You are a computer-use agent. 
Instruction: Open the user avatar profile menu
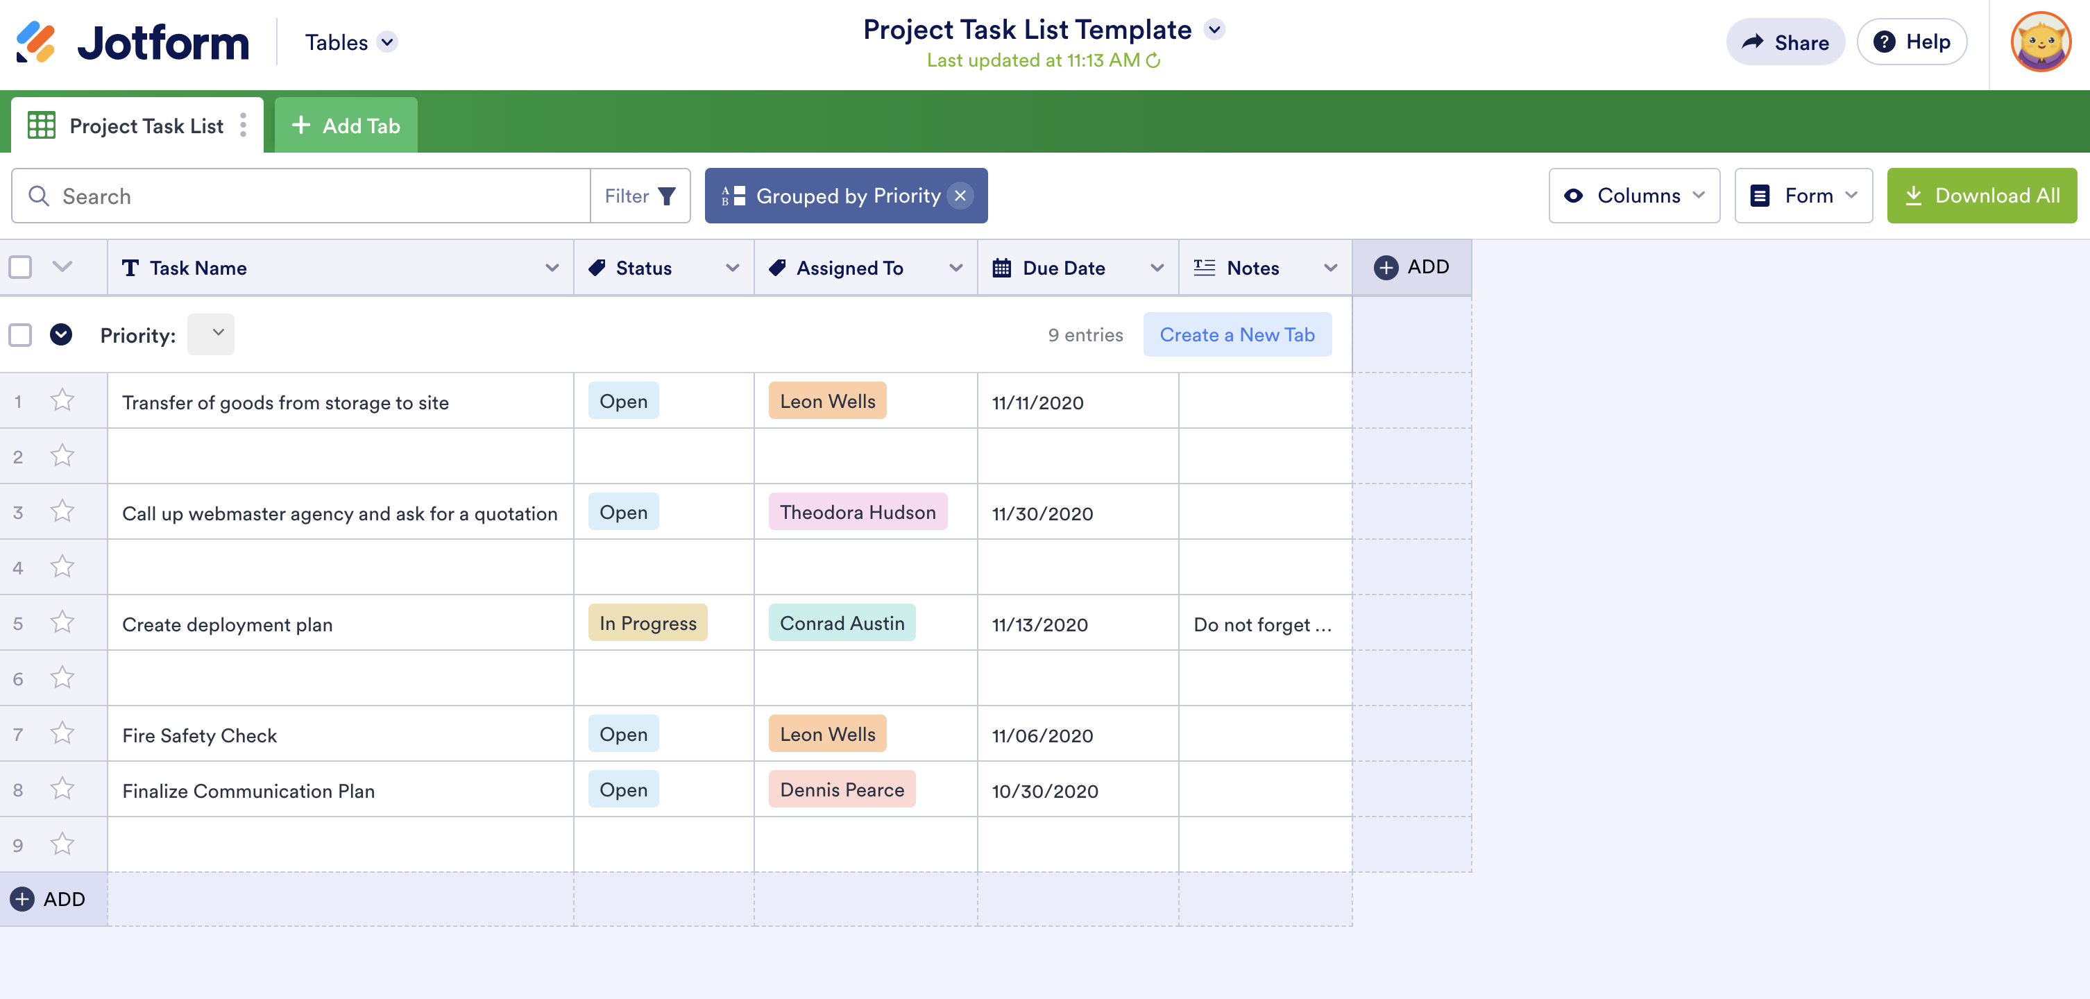(x=2040, y=42)
